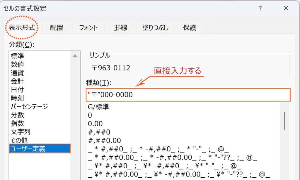Viewport: 300px width, 180px height.
Task: Select その他 in the category list
Action: pos(40,140)
